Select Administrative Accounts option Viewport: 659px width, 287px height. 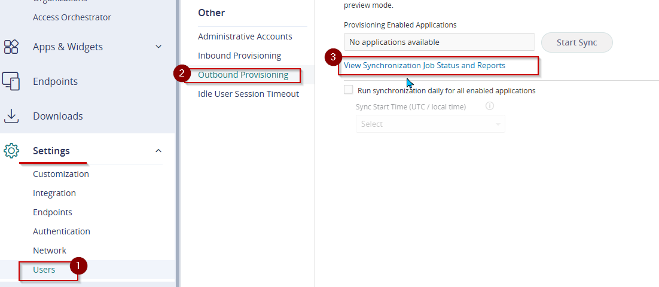245,36
